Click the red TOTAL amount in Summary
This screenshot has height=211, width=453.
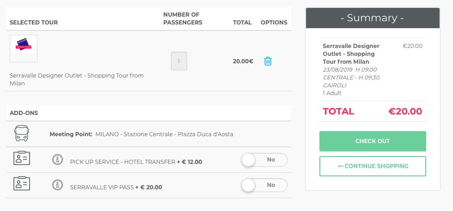click(x=405, y=111)
